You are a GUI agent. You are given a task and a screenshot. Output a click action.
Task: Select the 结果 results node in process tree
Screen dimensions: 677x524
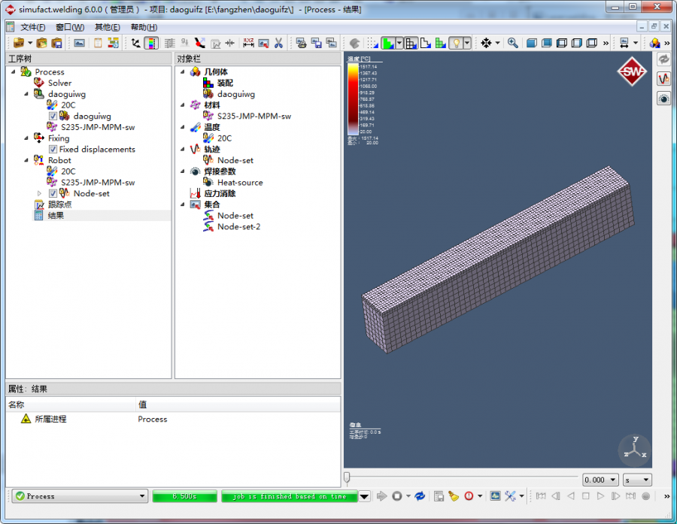pos(56,216)
